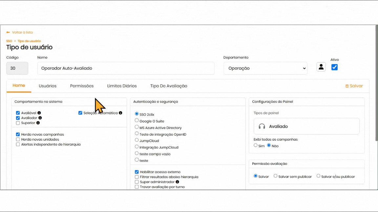
Task: Click the headphones icon in Avaliado panel
Action: (262, 126)
